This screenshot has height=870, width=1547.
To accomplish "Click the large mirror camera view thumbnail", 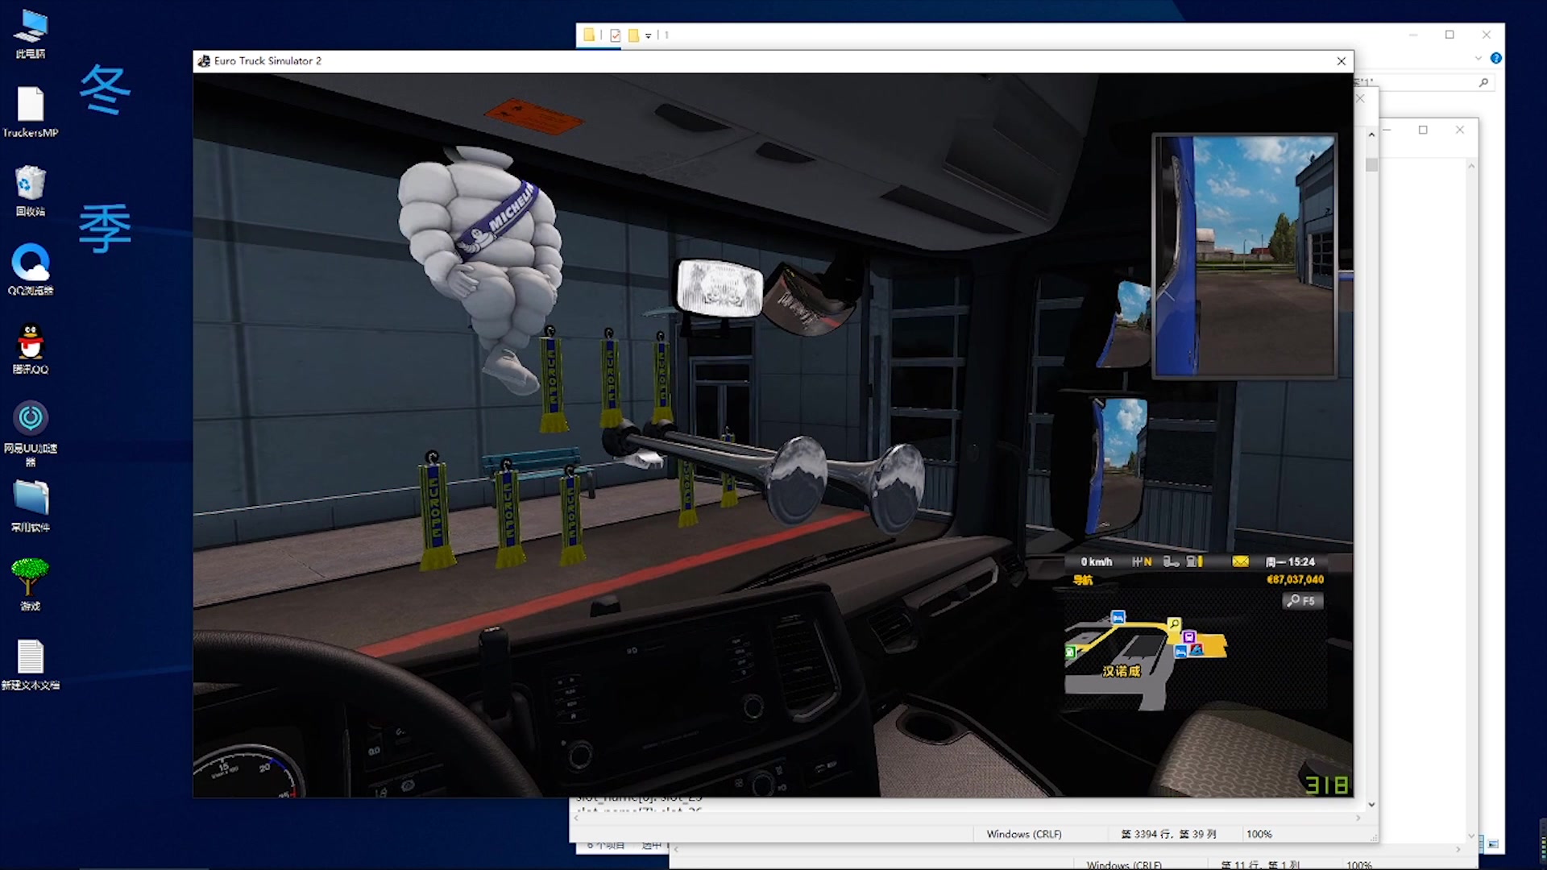I will [1245, 255].
